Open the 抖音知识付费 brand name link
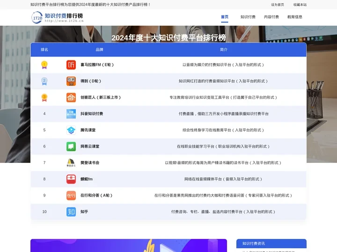The image size is (337, 252). click(x=92, y=114)
